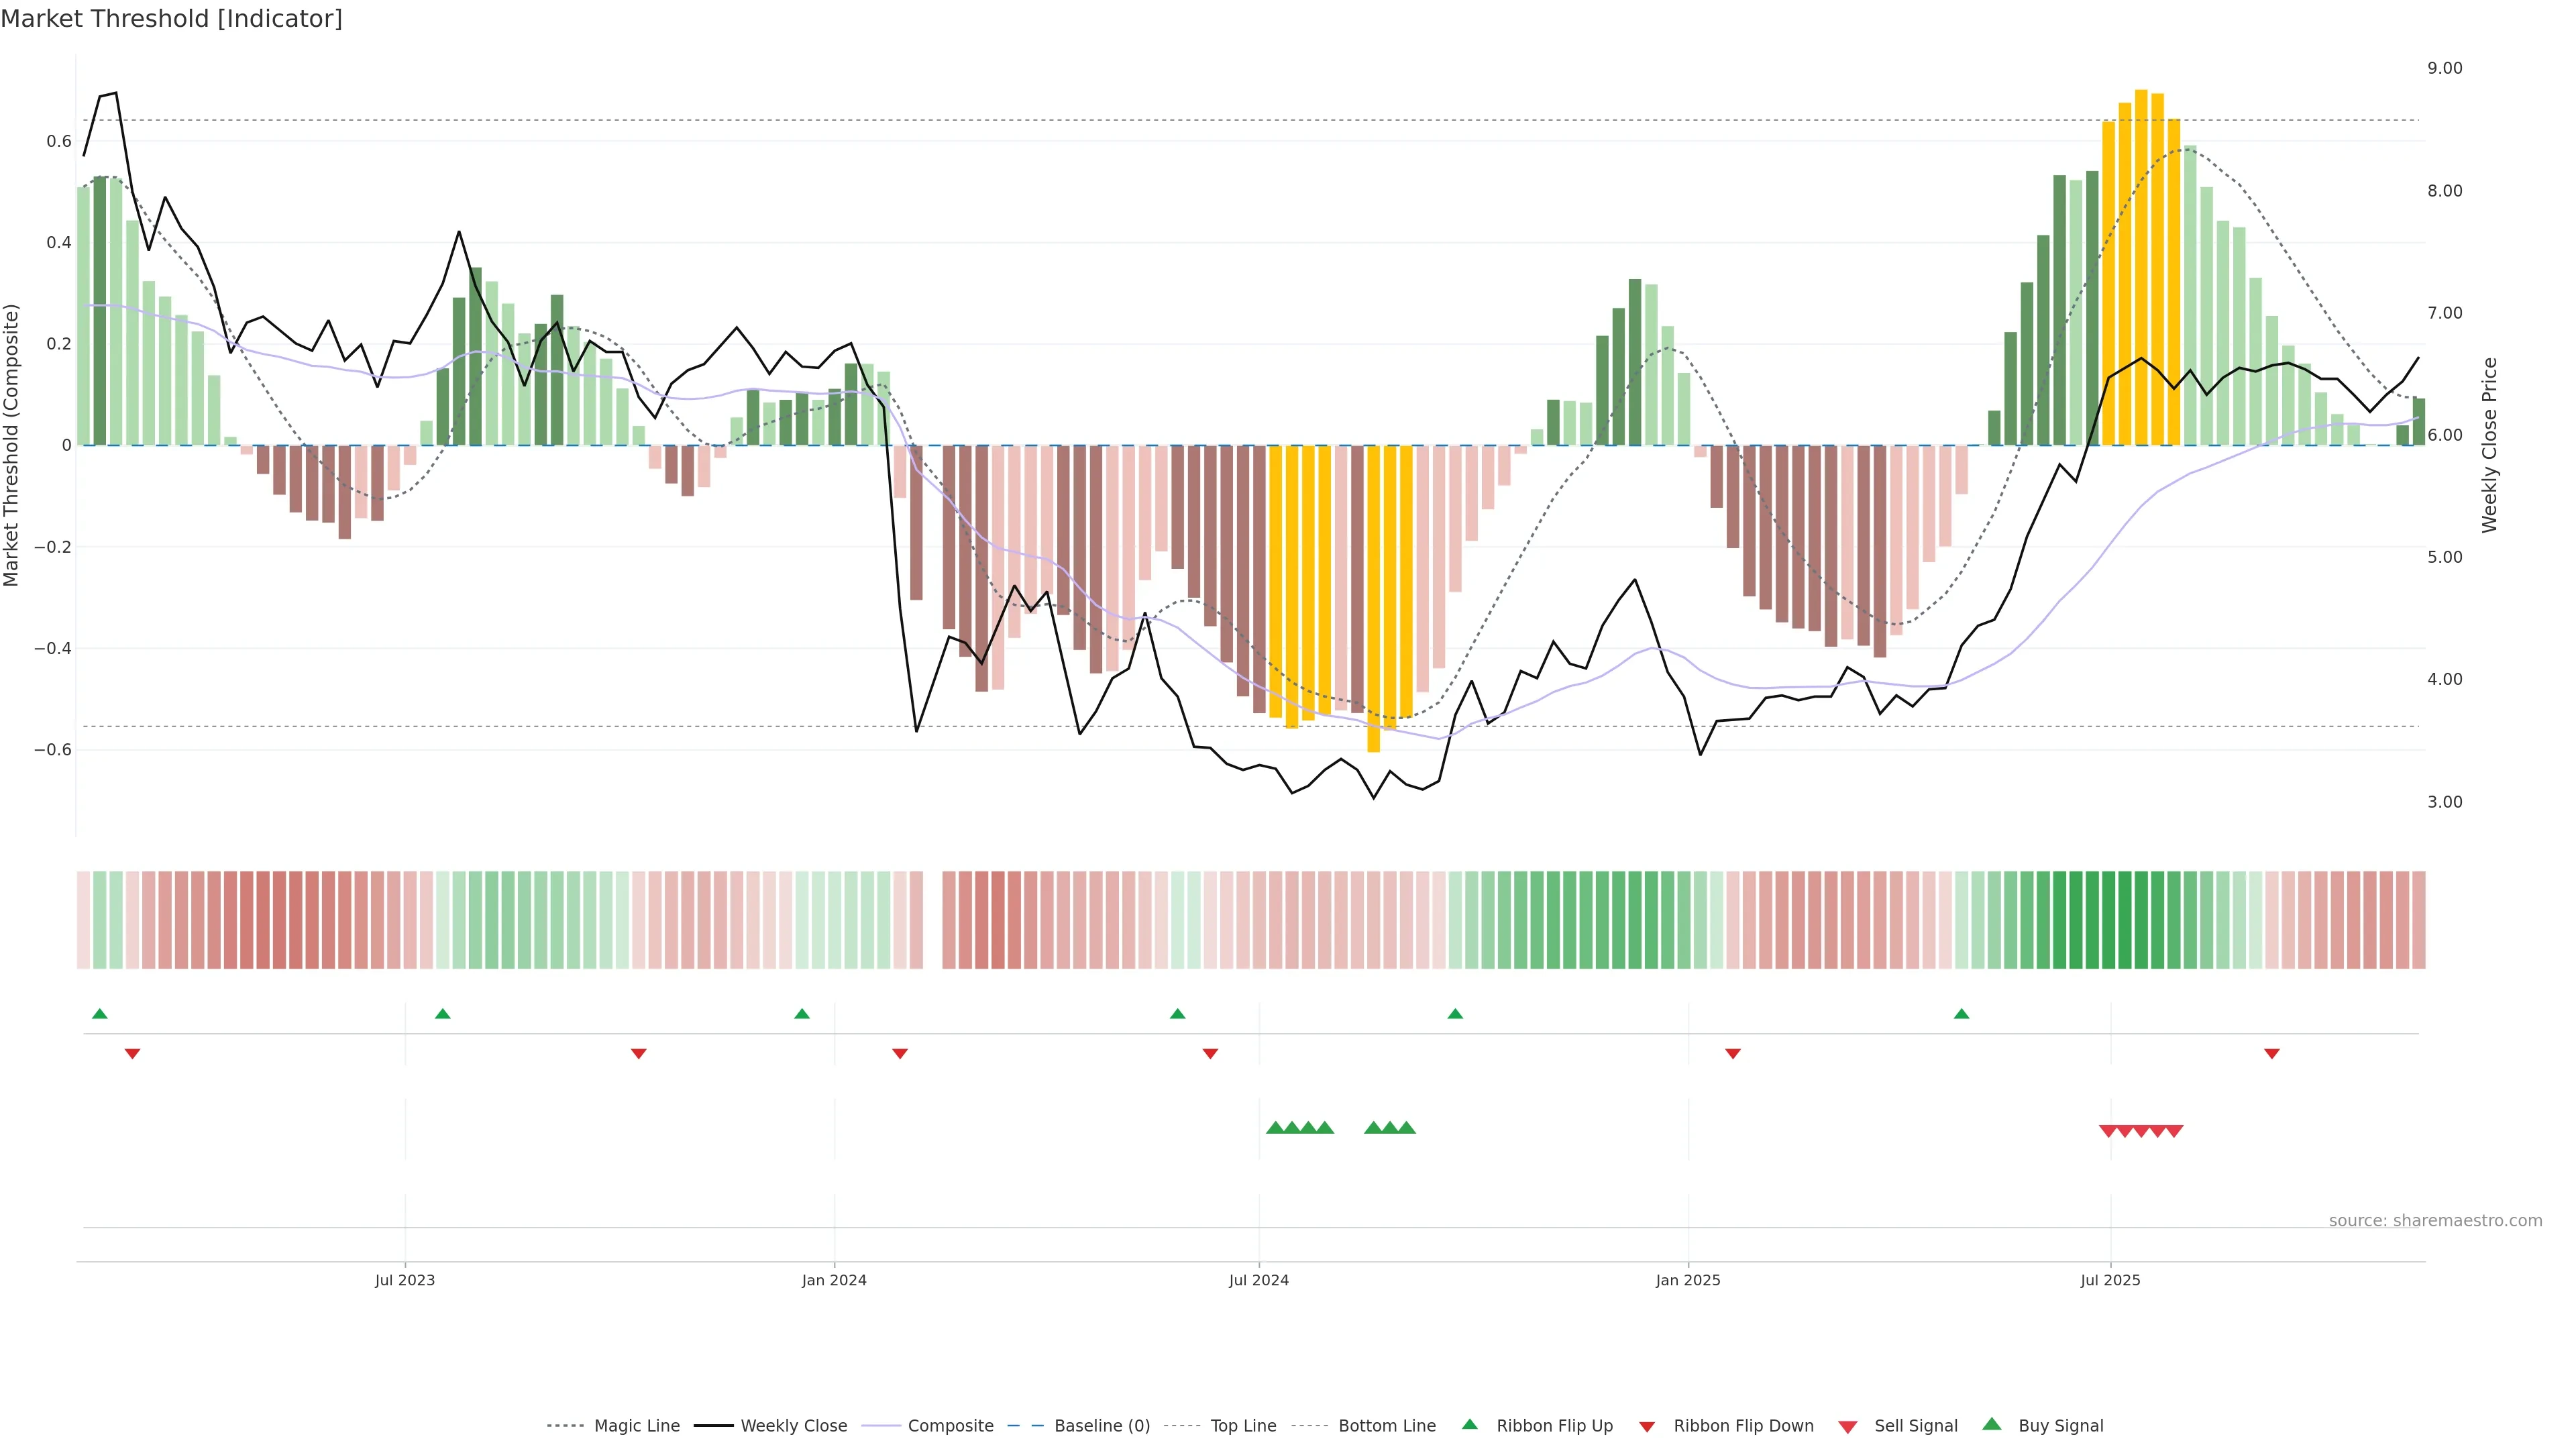Click Market Threshold [Indicator] chart title
This screenshot has width=2576, height=1449.
pyautogui.click(x=171, y=19)
